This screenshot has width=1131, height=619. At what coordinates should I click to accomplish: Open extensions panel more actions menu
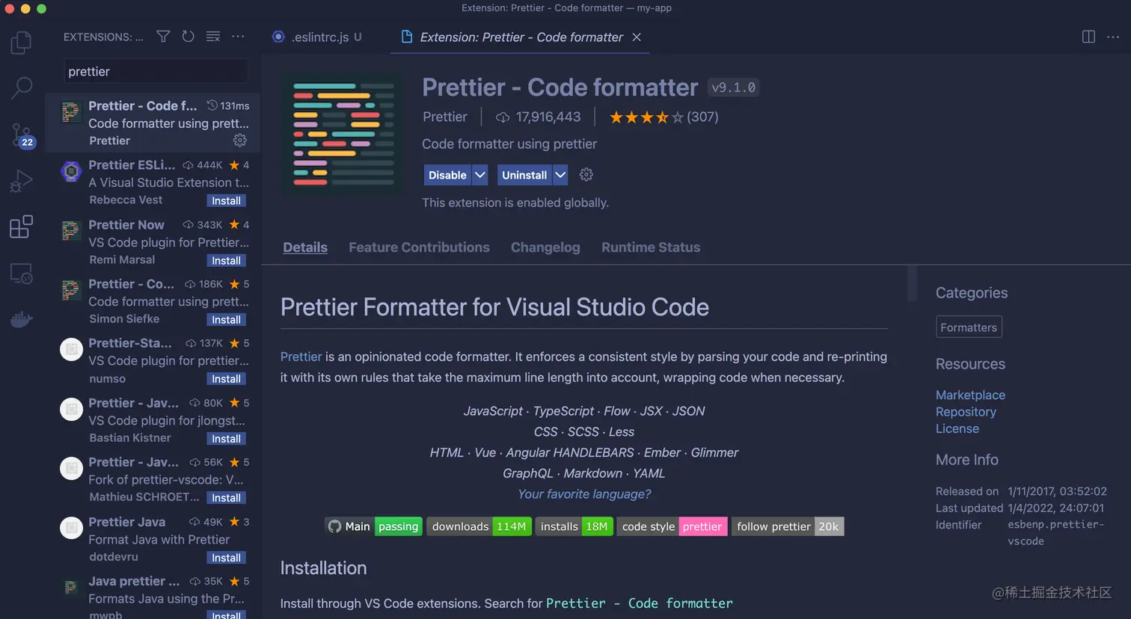click(x=238, y=37)
